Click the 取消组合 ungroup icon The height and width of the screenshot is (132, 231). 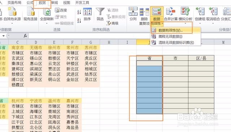pos(213,12)
